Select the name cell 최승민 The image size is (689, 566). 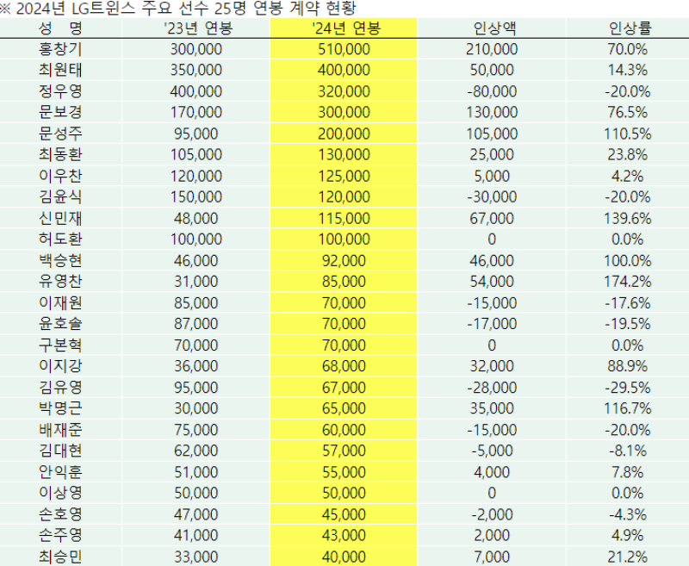(x=60, y=556)
